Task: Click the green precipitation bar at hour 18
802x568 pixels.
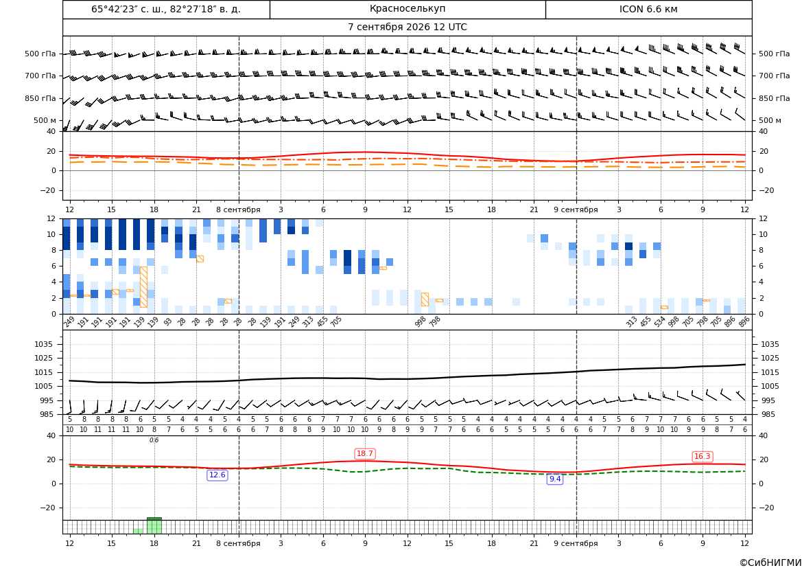Action: pyautogui.click(x=154, y=526)
